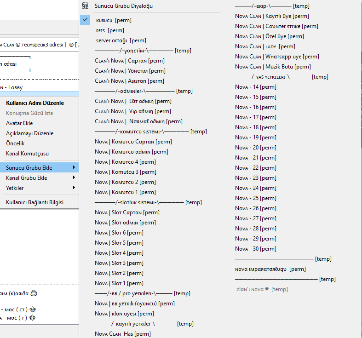Select Nova | Komutcu admin [perm]
Image resolution: width=362 pixels, height=338 pixels.
(x=132, y=152)
